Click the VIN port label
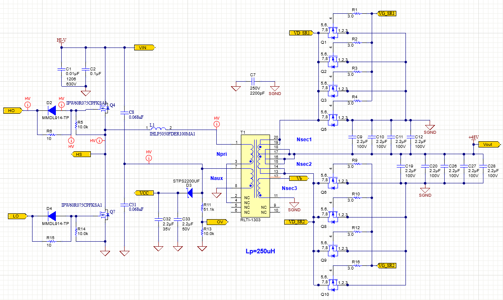This screenshot has width=503, height=300. coord(142,47)
